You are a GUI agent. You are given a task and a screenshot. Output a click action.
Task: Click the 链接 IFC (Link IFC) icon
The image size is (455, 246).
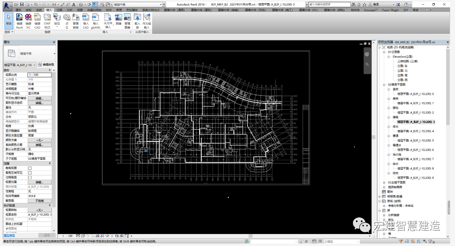click(28, 21)
